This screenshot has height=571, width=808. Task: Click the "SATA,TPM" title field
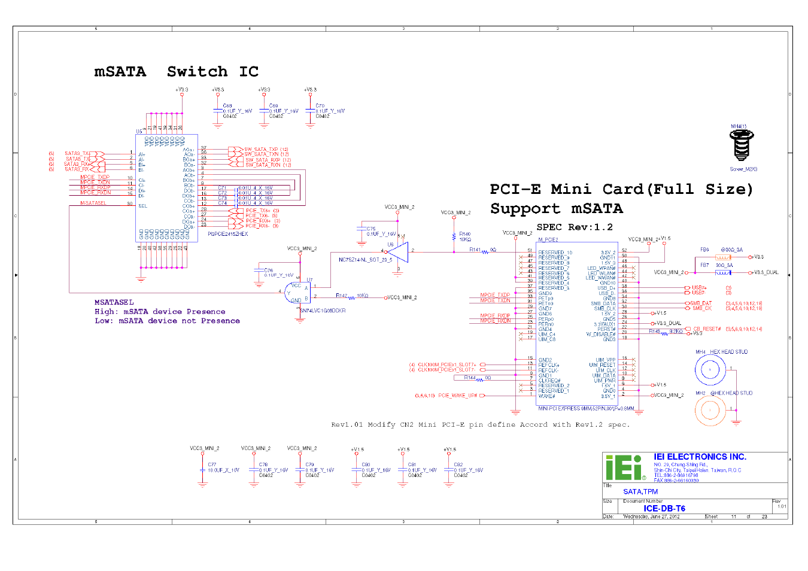pos(640,492)
